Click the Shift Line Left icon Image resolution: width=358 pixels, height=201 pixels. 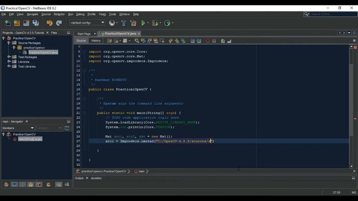(x=192, y=41)
